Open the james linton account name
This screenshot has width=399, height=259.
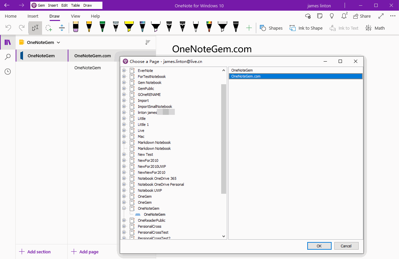[x=319, y=6]
